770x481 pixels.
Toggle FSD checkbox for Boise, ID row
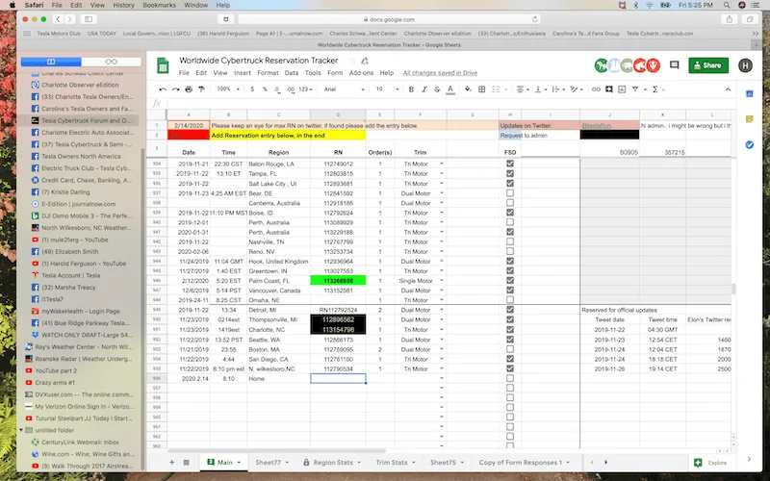coord(510,213)
